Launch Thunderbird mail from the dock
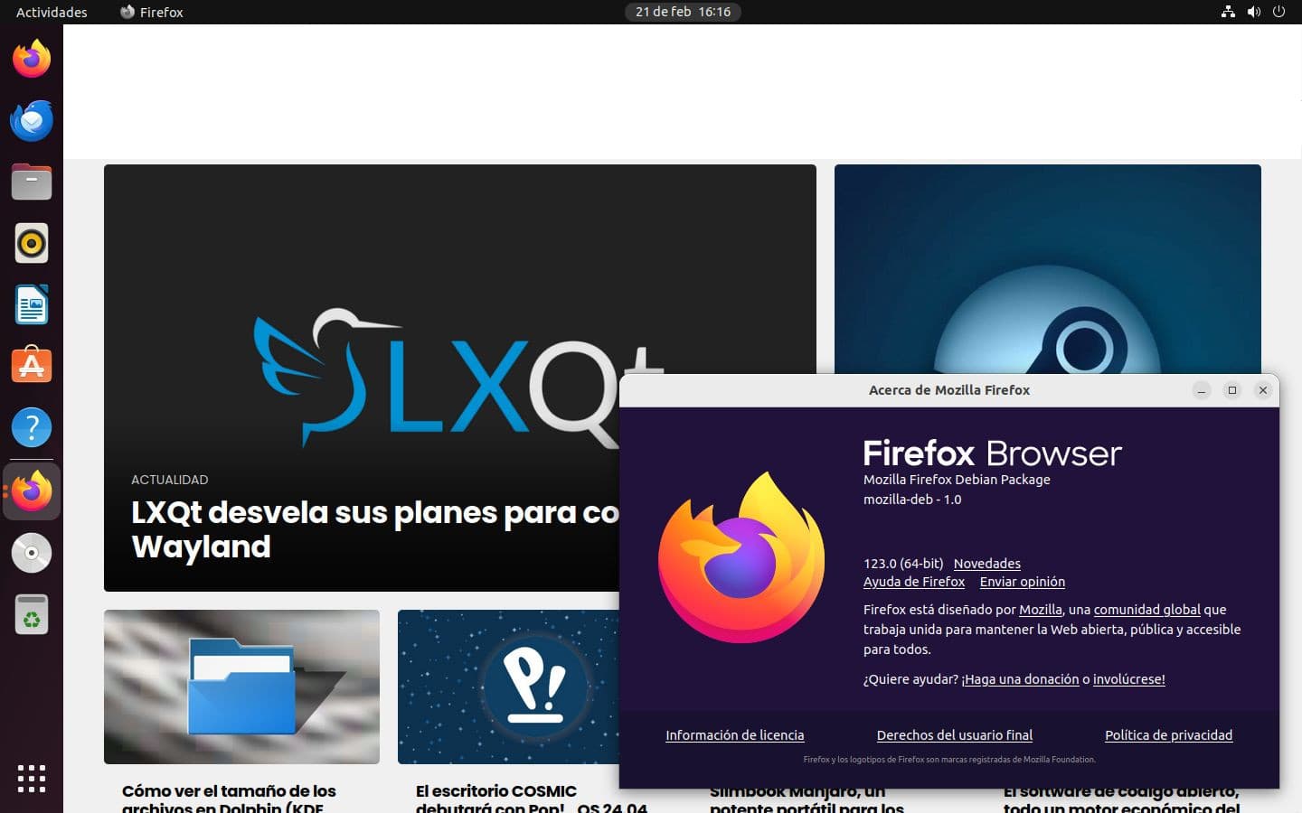This screenshot has width=1302, height=813. [32, 121]
